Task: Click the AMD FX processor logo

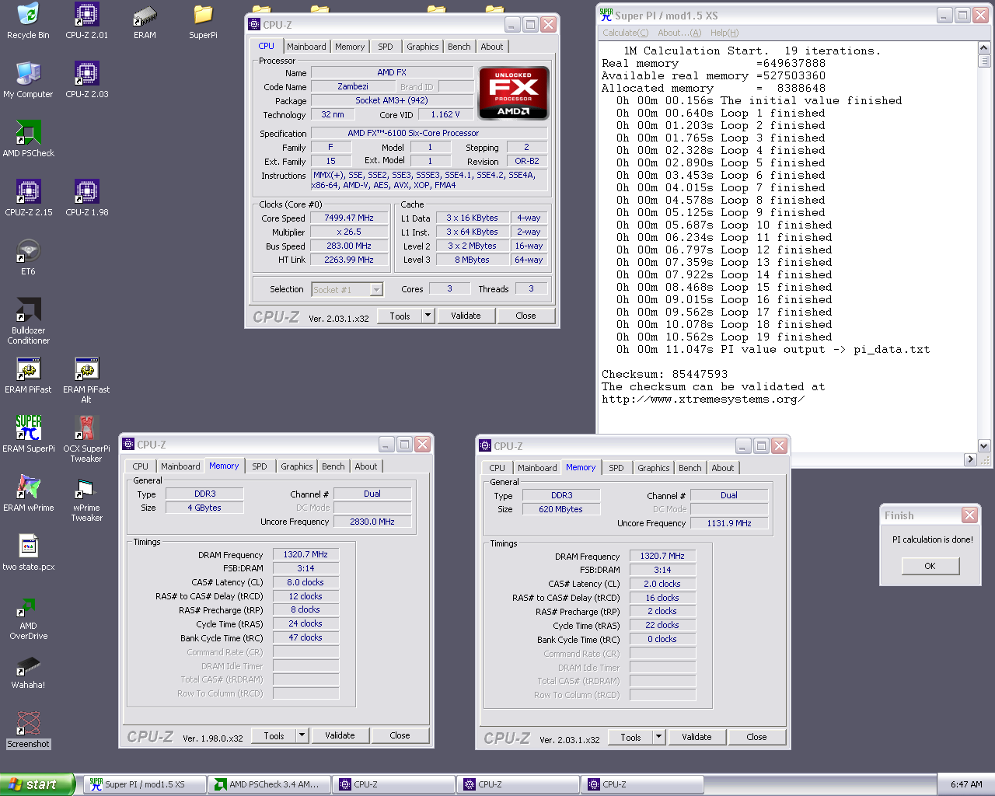Action: tap(513, 93)
